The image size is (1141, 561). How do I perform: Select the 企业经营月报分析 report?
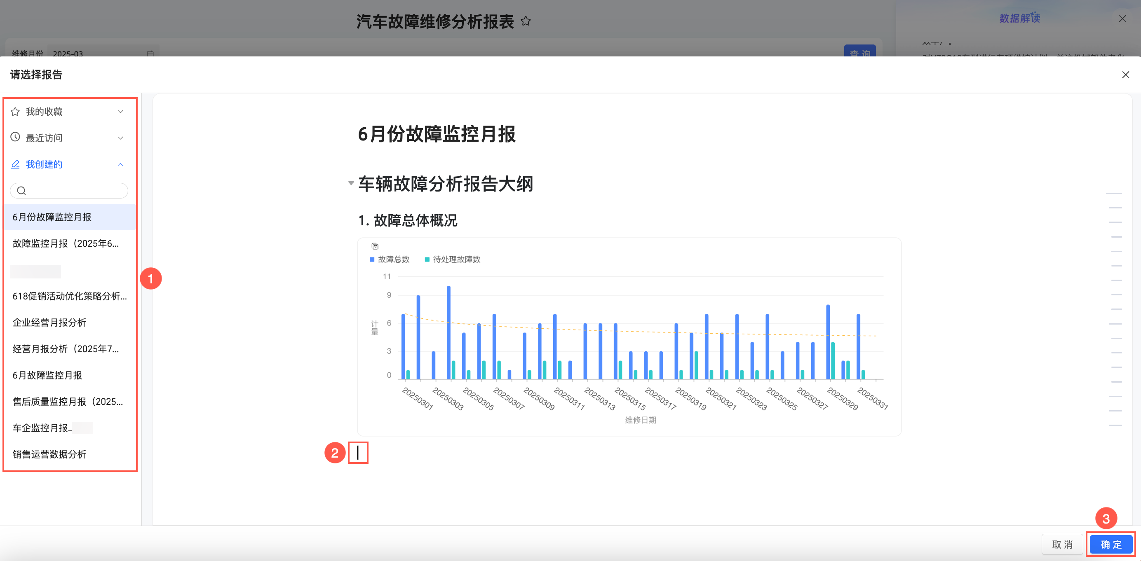pos(49,323)
